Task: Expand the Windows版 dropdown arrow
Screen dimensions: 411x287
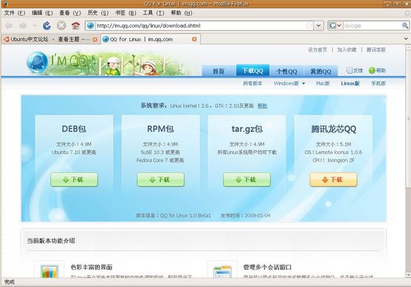Action: 304,83
